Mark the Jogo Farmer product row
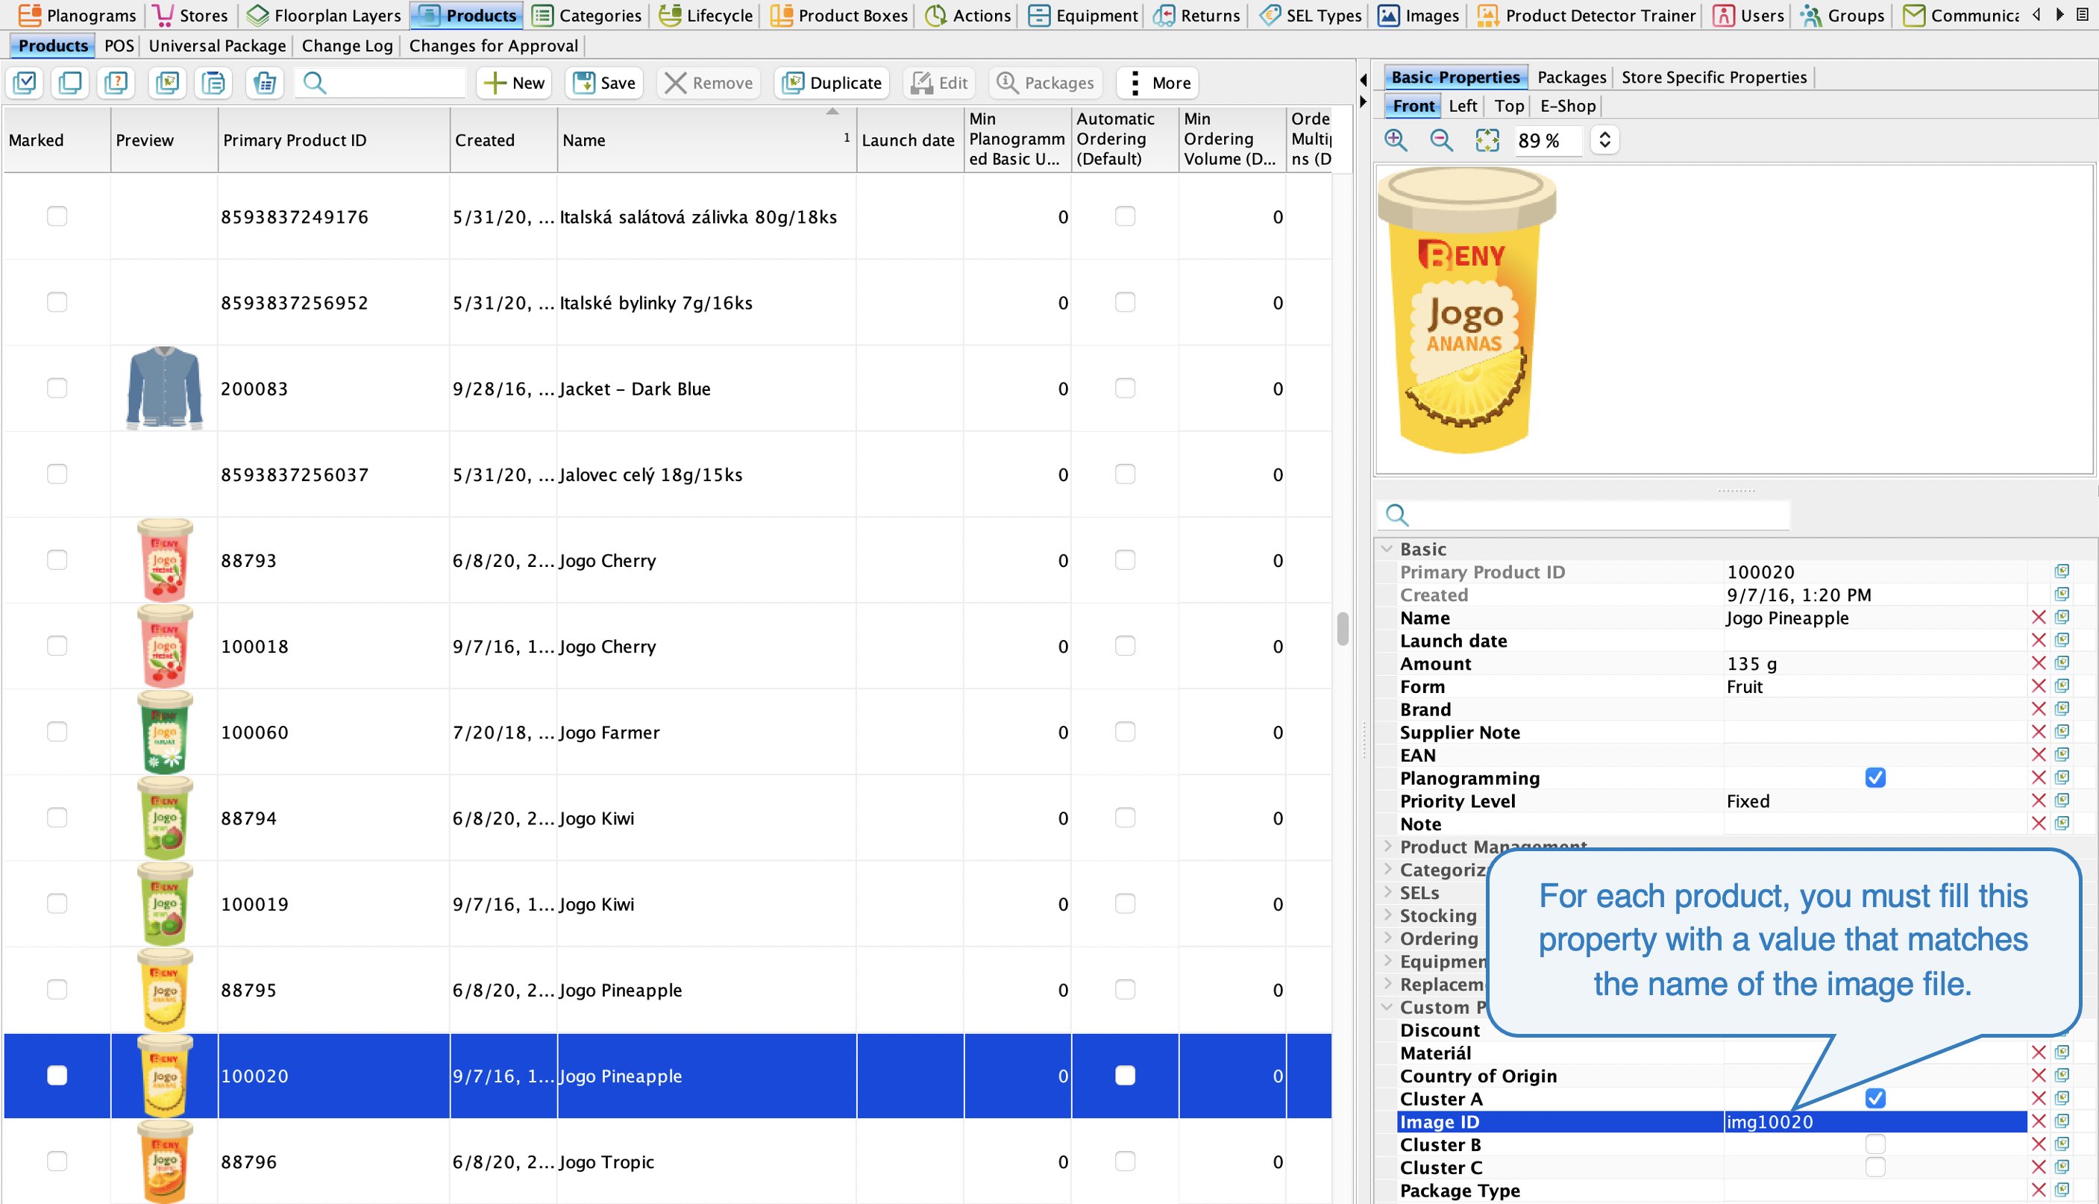2099x1204 pixels. click(57, 732)
